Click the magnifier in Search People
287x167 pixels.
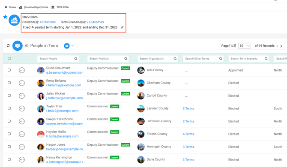pyautogui.click(x=76, y=59)
